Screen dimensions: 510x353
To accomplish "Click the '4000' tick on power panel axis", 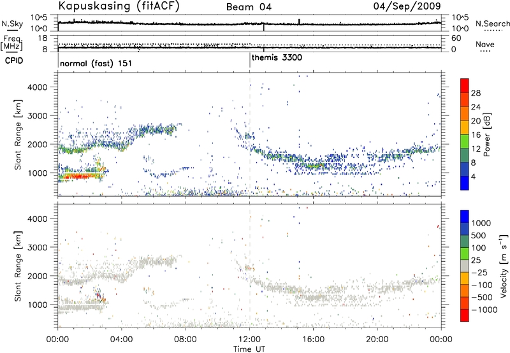I will [37, 87].
